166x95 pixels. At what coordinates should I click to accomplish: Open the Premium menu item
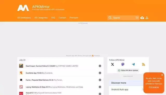click(74, 18)
